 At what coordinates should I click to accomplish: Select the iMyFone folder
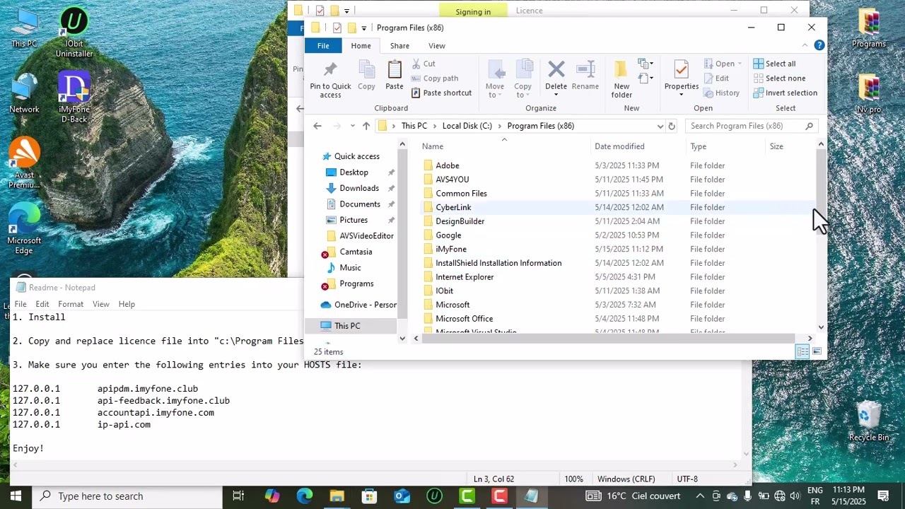[x=451, y=249]
